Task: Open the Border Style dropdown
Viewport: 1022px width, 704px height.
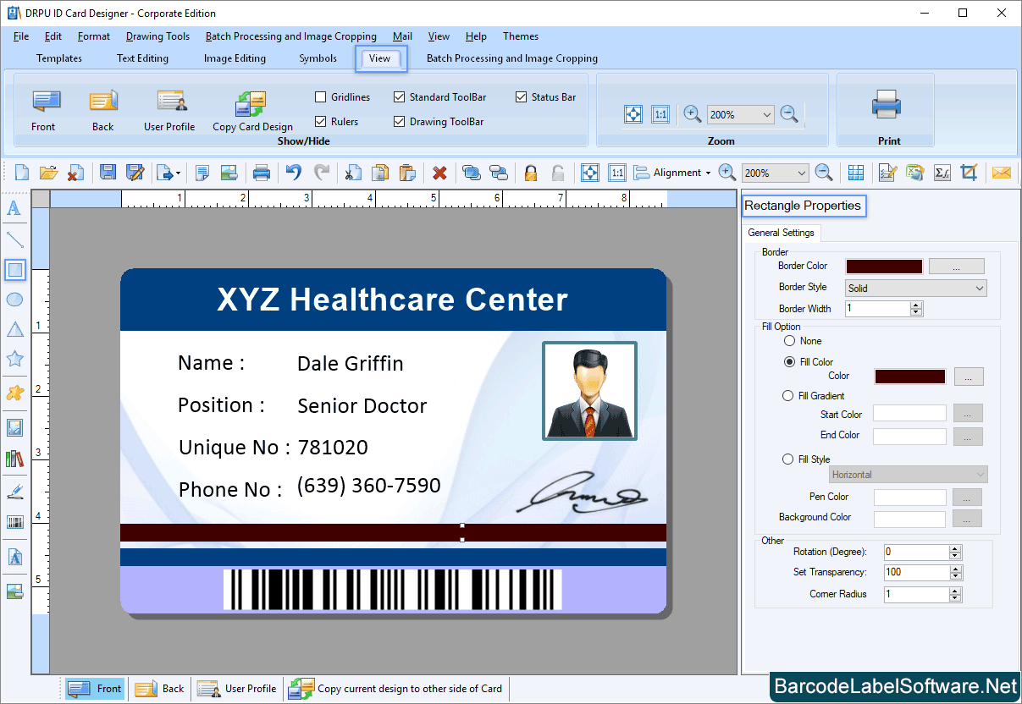Action: click(914, 288)
